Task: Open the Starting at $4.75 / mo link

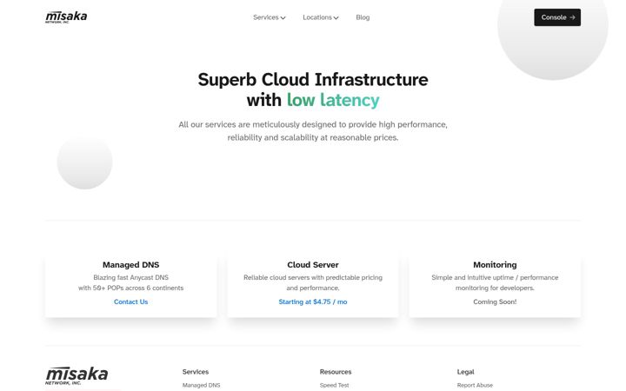Action: [x=313, y=302]
